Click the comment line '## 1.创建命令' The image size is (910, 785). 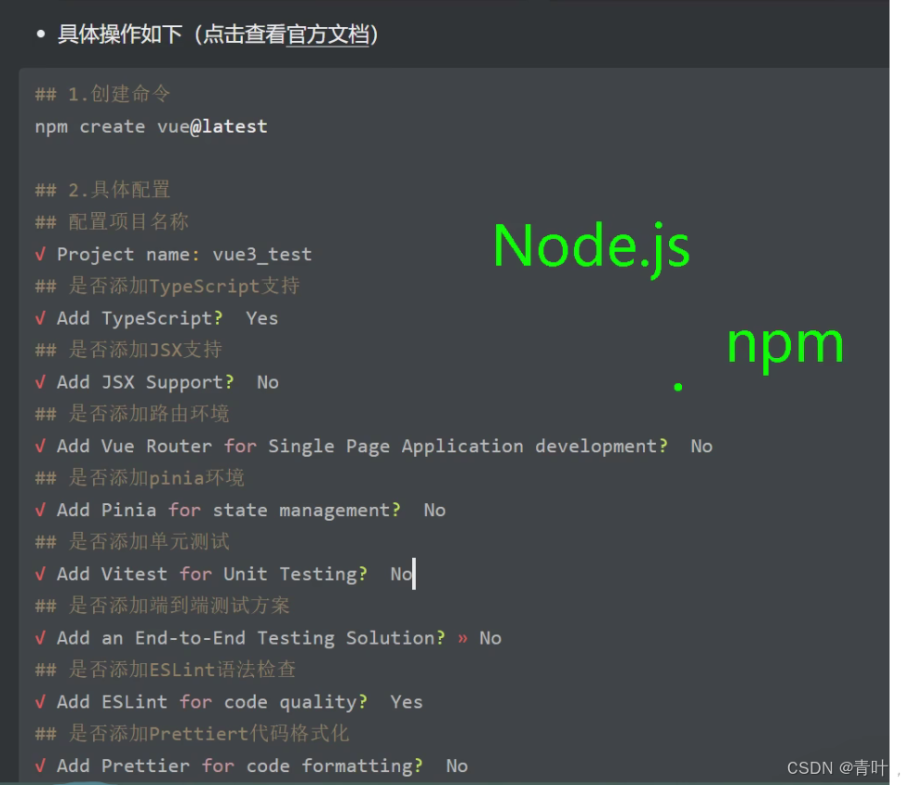click(x=102, y=94)
